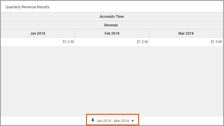Click blank title bar area right of title
224x126 pixels.
tap(136, 7)
